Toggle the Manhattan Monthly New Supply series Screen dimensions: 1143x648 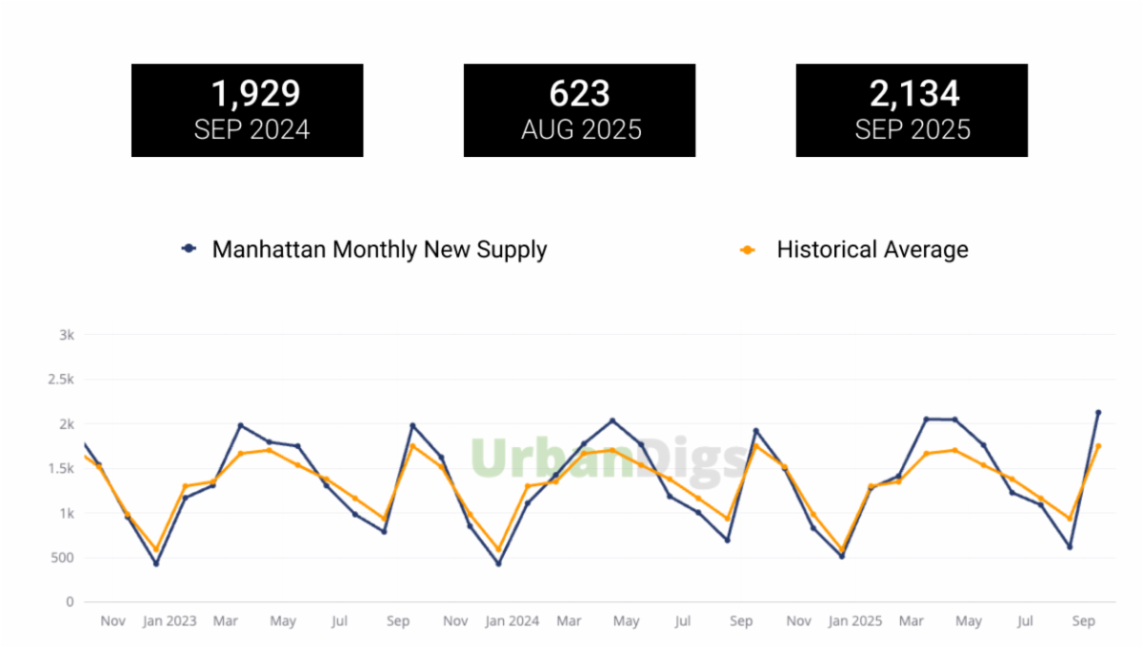(x=379, y=249)
